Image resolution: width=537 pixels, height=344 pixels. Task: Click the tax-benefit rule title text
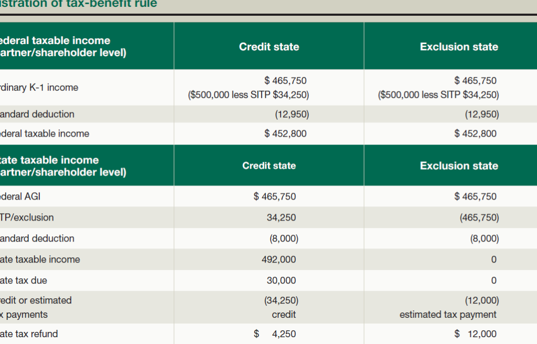coord(79,4)
